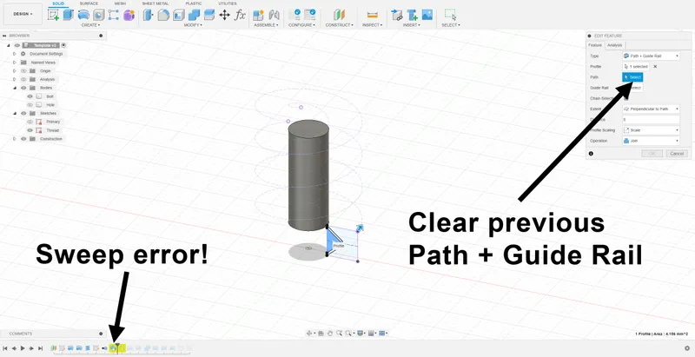Switch to the Plastic tab
This screenshot has width=695, height=357.
193,3
